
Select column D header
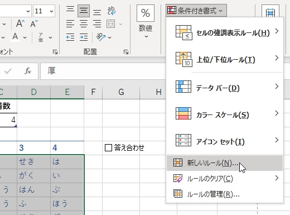[33, 92]
